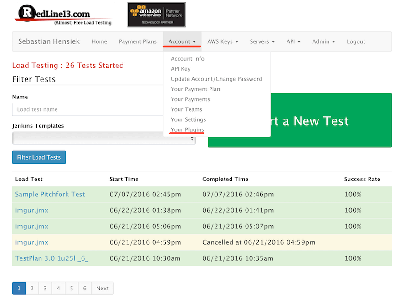Open the Payment Plans page
The height and width of the screenshot is (299, 410).
(x=138, y=41)
